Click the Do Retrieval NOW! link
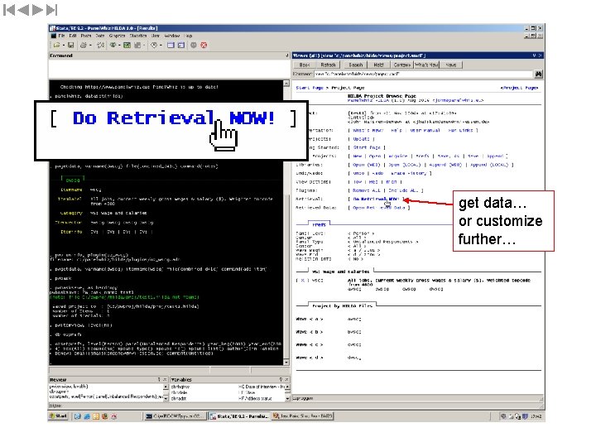Image resolution: width=596 pixels, height=447 pixels. click(x=376, y=199)
